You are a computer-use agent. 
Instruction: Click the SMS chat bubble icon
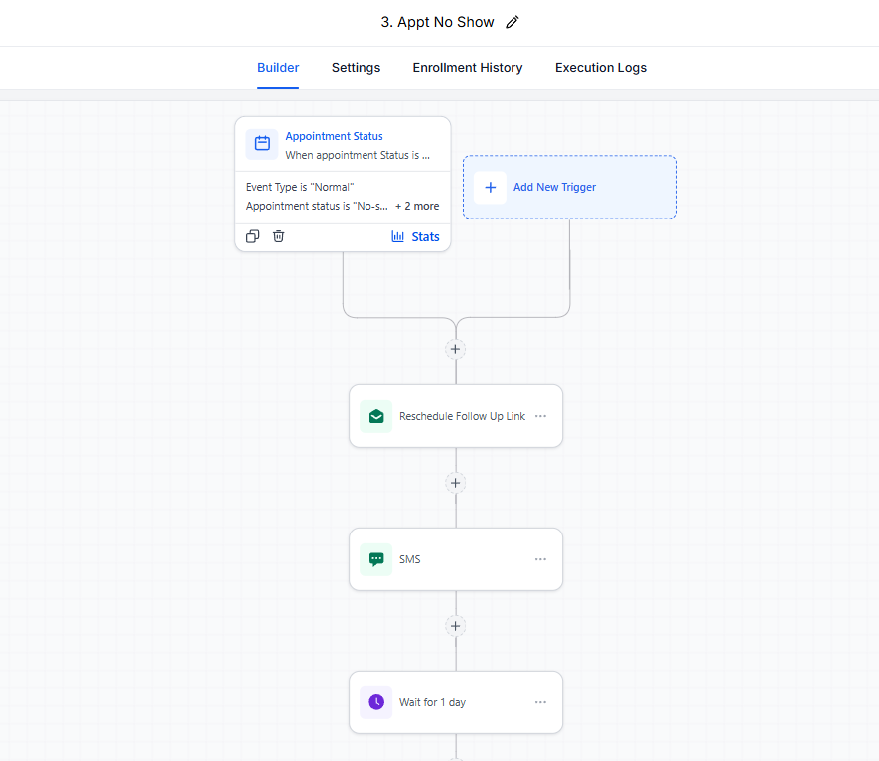pyautogui.click(x=376, y=559)
